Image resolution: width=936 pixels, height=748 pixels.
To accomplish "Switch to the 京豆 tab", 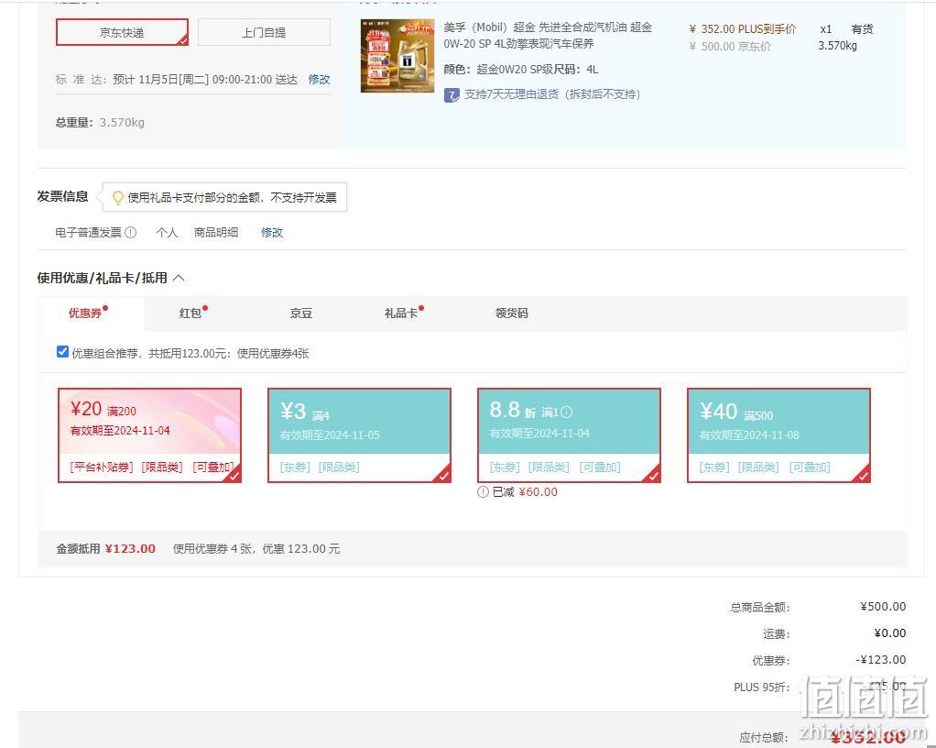I will click(300, 313).
